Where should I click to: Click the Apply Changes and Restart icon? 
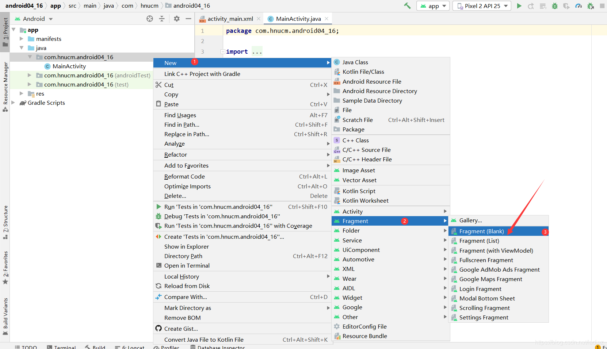[x=531, y=6]
